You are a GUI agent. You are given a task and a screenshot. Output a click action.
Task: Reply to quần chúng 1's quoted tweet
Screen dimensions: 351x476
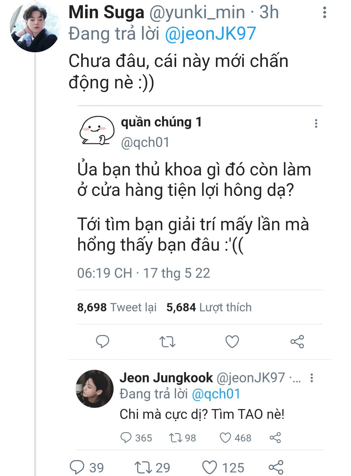(102, 342)
